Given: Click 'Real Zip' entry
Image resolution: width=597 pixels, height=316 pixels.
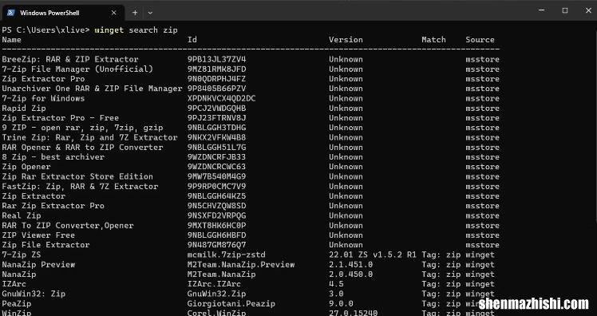Looking at the screenshot, I should [x=22, y=215].
